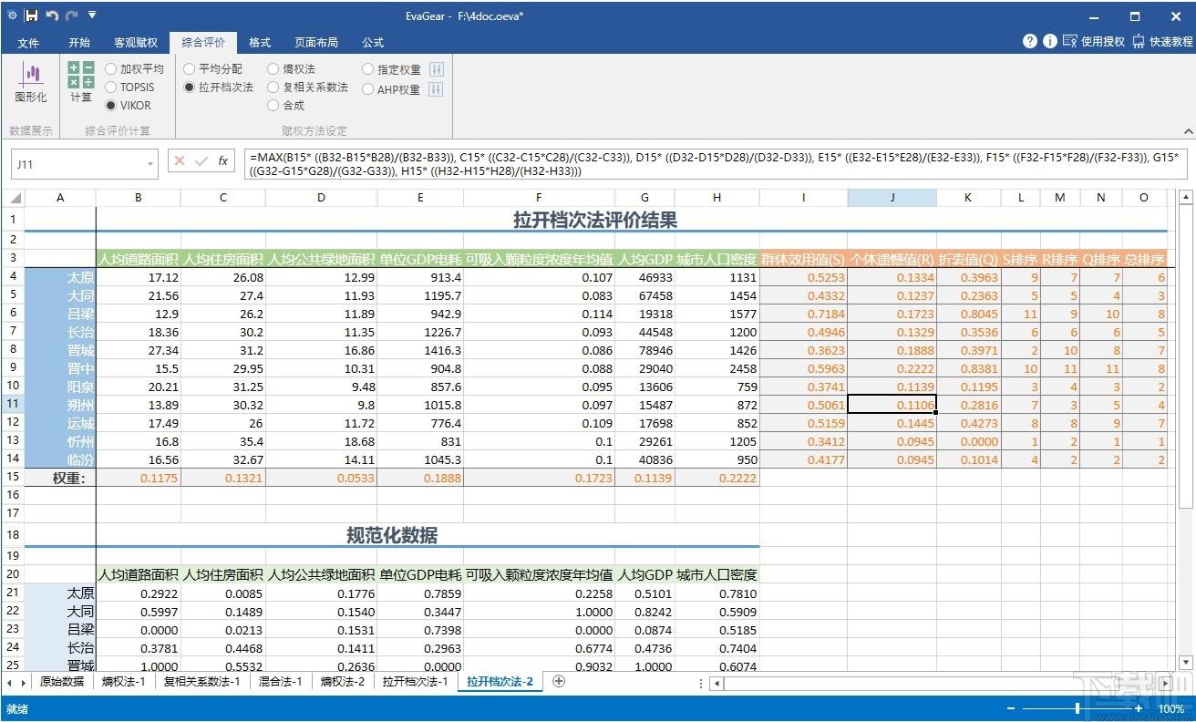This screenshot has height=722, width=1196.
Task: Switch to the 熵权法-1 sheet tab
Action: tap(123, 681)
